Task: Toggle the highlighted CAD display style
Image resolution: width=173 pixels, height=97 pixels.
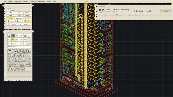Action: 28,21
